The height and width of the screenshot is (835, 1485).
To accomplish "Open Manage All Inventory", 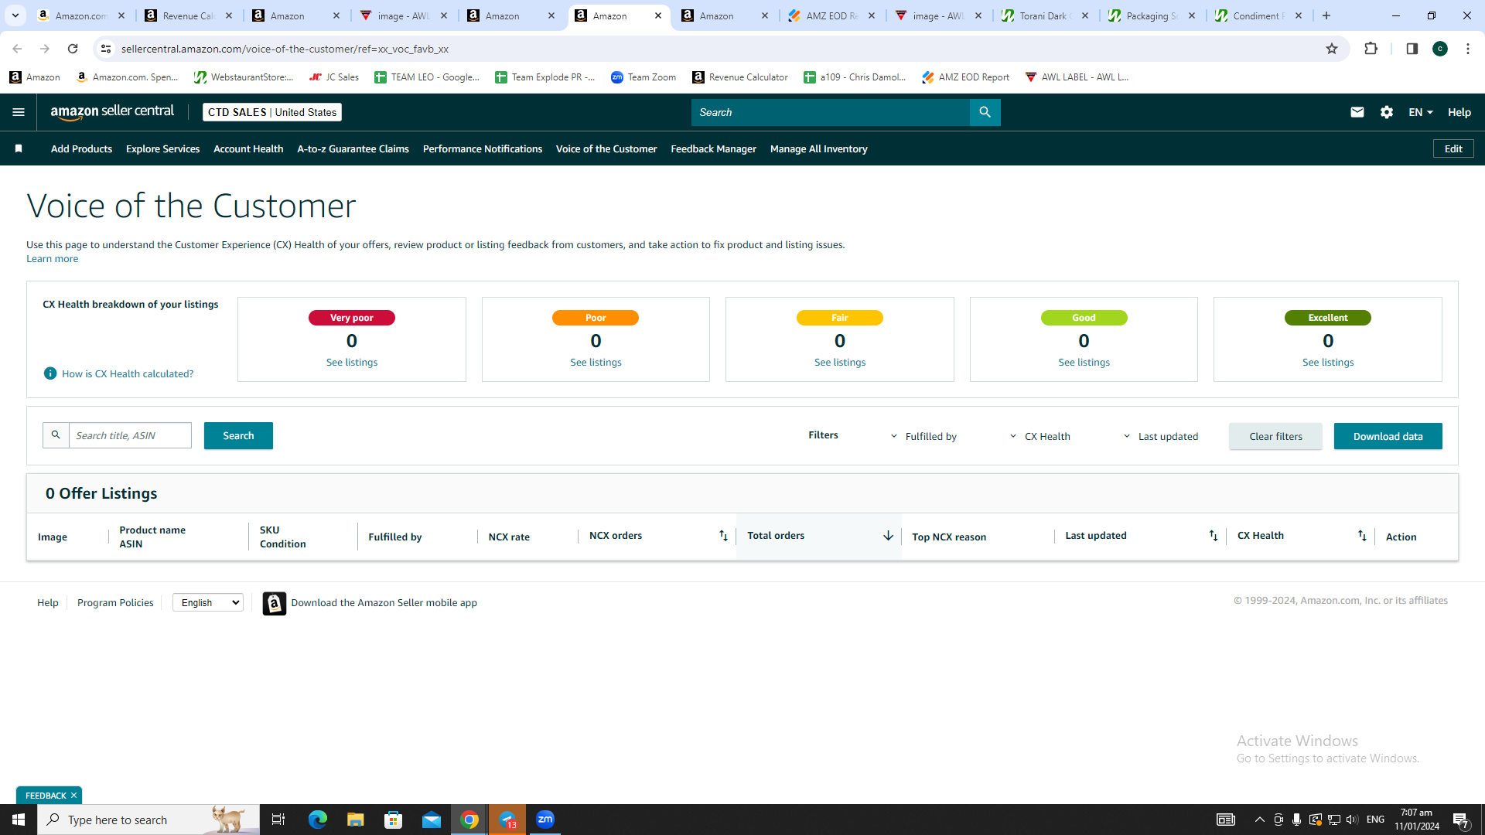I will tap(818, 148).
